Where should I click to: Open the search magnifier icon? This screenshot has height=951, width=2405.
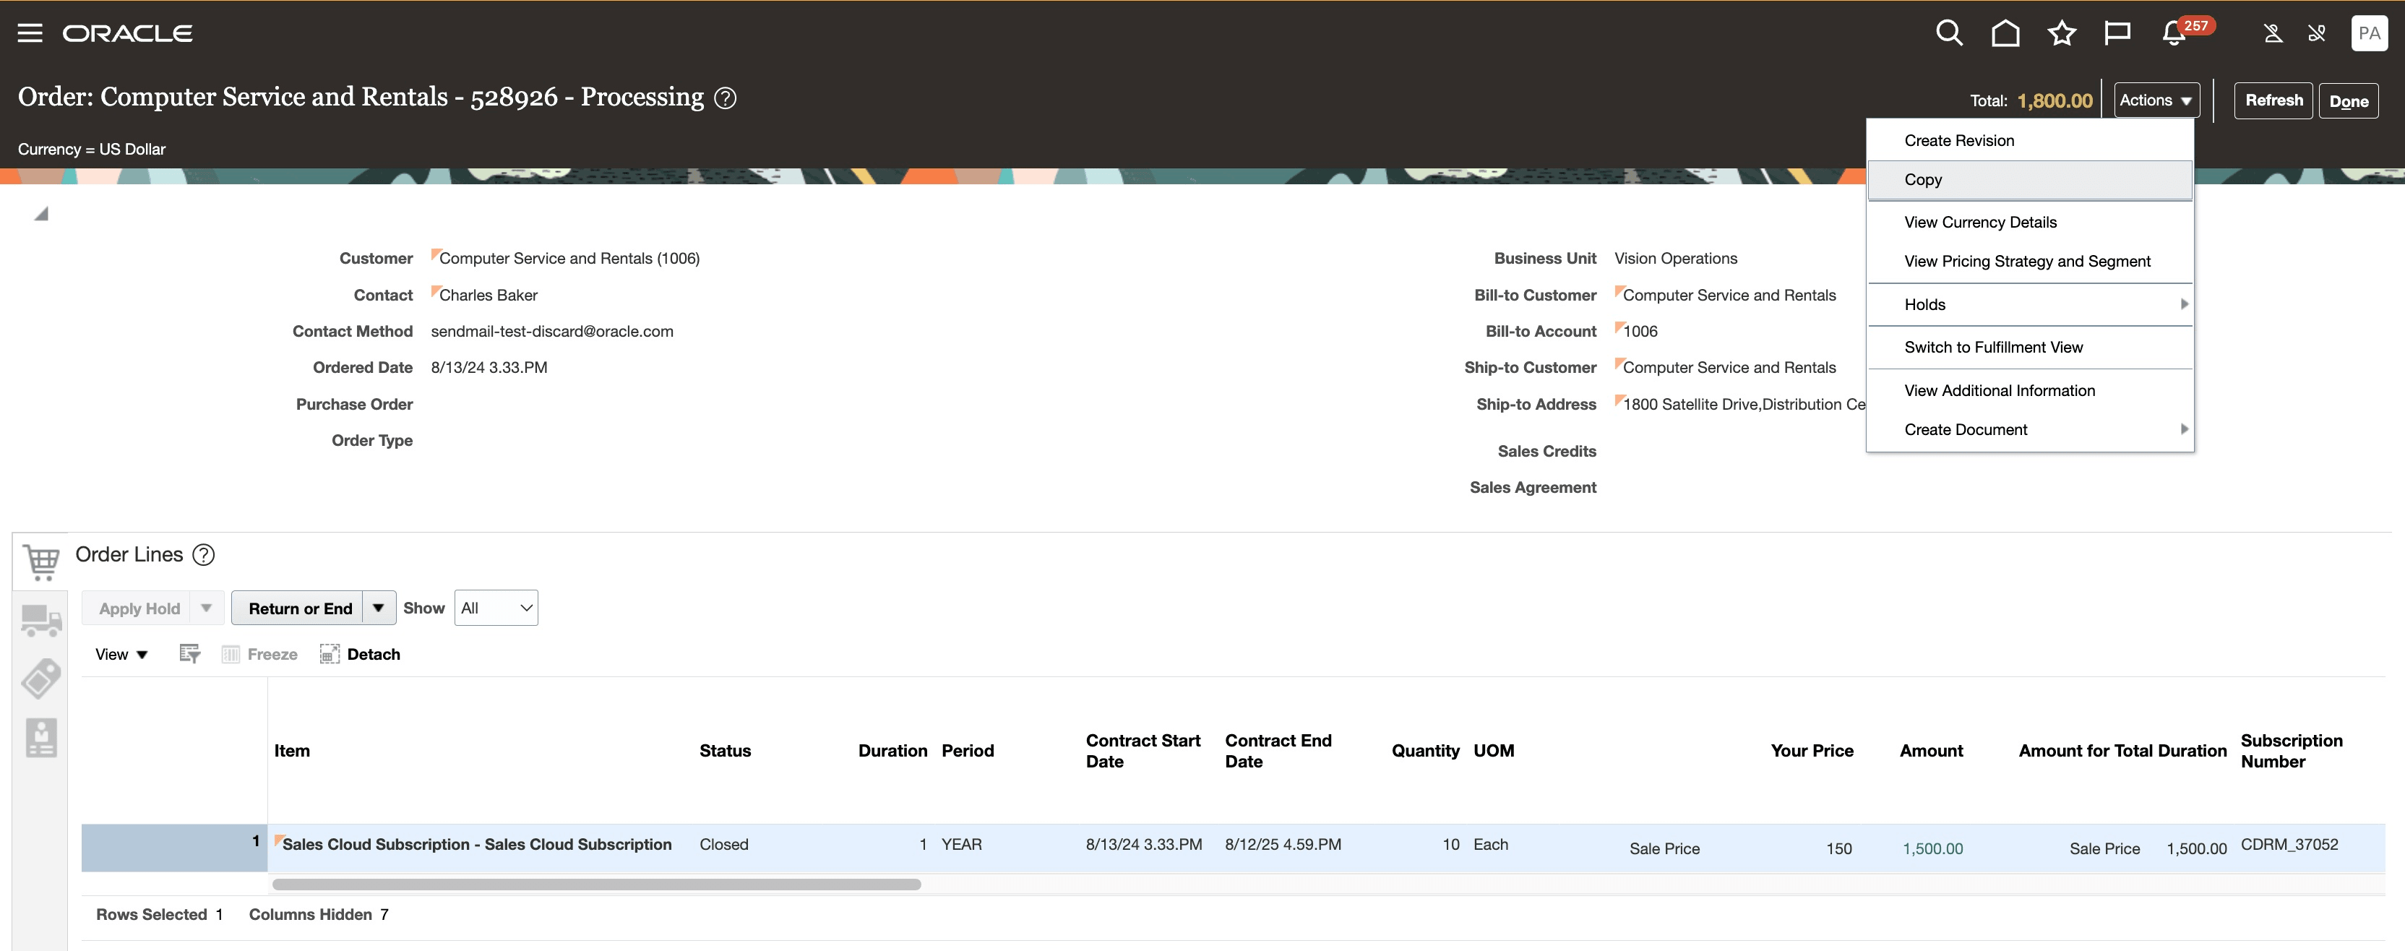[1948, 33]
